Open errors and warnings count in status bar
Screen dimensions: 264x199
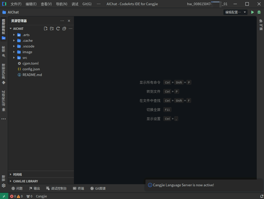click(x=16, y=196)
